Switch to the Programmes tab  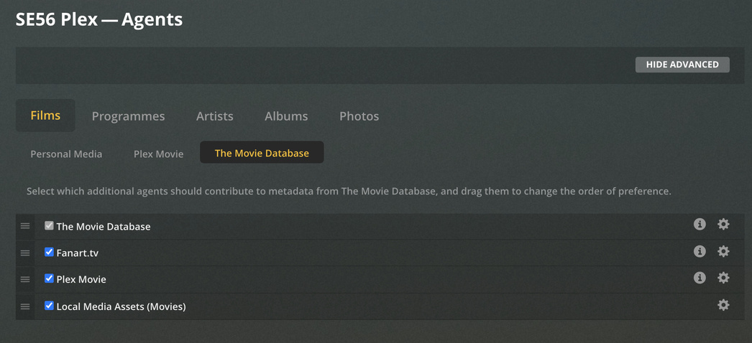[x=128, y=116]
